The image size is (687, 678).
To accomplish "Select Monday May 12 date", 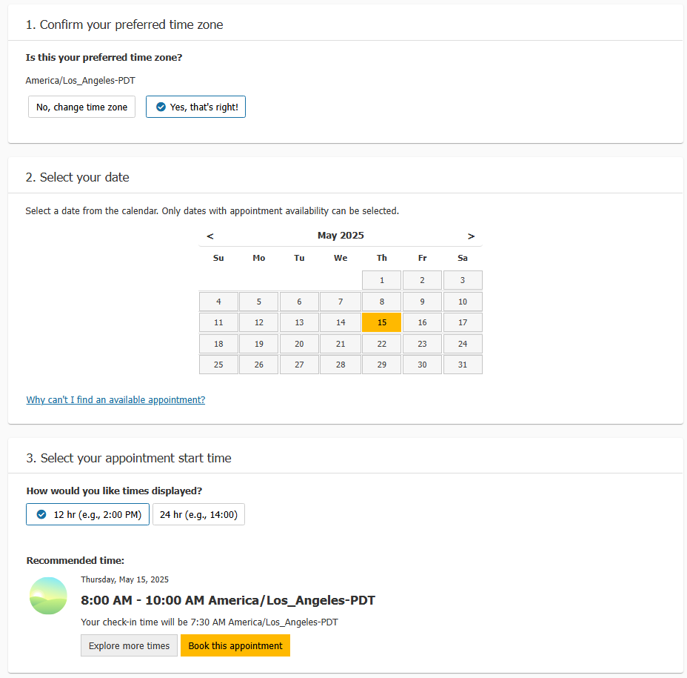I will [258, 322].
